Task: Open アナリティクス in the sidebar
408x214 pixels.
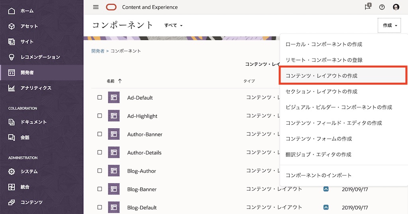Action: (x=35, y=88)
